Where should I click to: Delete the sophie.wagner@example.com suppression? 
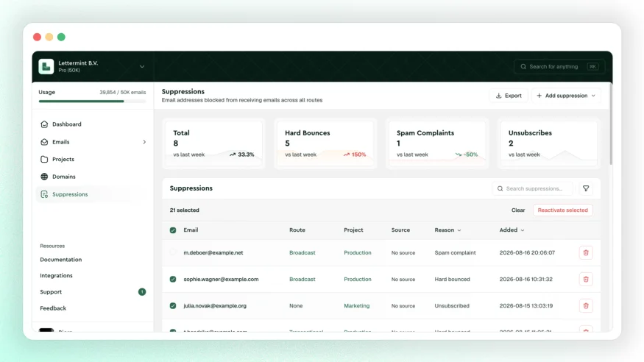coord(586,279)
